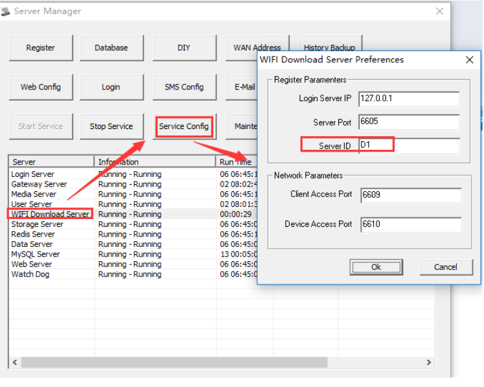This screenshot has width=484, height=387.
Task: Click the Register button
Action: pos(40,48)
